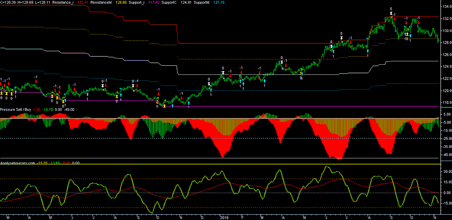The width and height of the screenshot is (452, 220).
Task: Select the Analysebourses.com panel title
Action: point(17,163)
